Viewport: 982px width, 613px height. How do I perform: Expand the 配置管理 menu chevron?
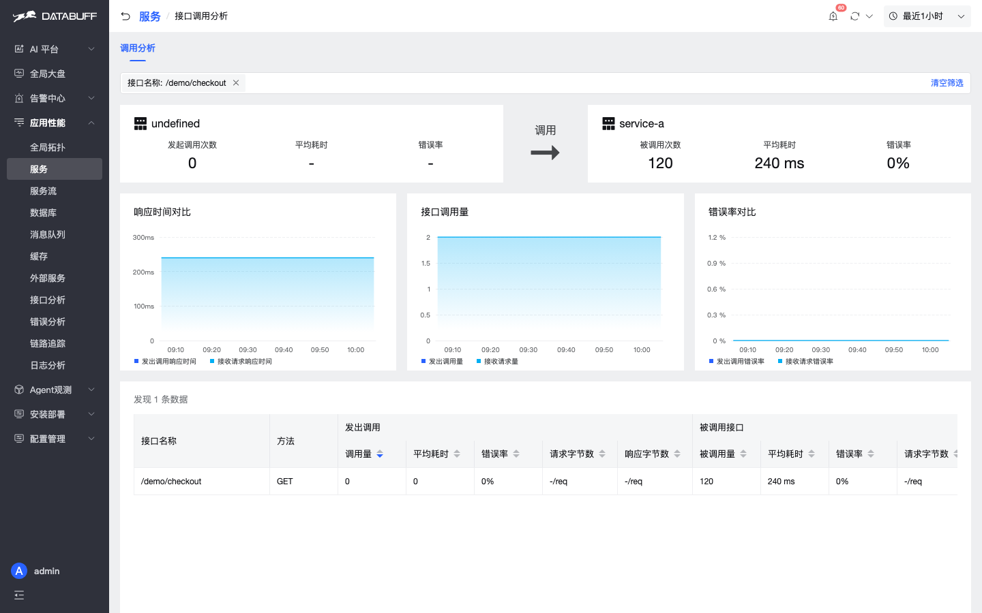click(91, 439)
